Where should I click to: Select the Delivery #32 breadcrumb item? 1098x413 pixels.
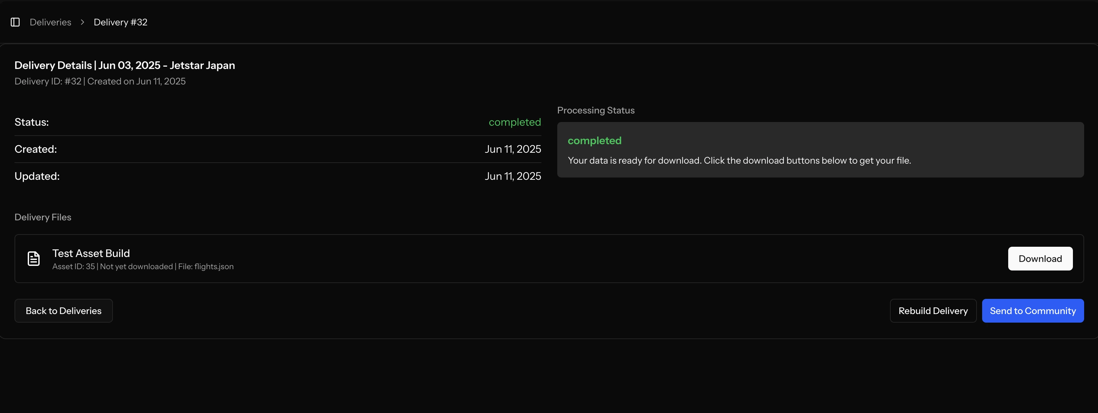[120, 22]
